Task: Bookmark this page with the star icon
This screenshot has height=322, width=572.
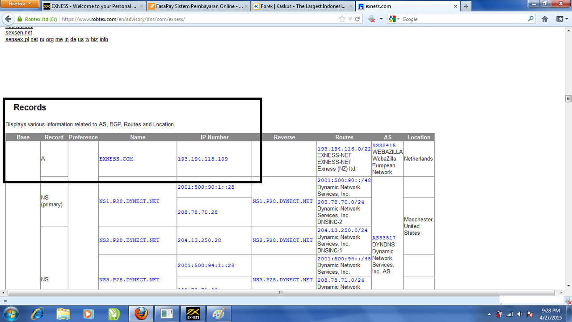Action: 342,19
